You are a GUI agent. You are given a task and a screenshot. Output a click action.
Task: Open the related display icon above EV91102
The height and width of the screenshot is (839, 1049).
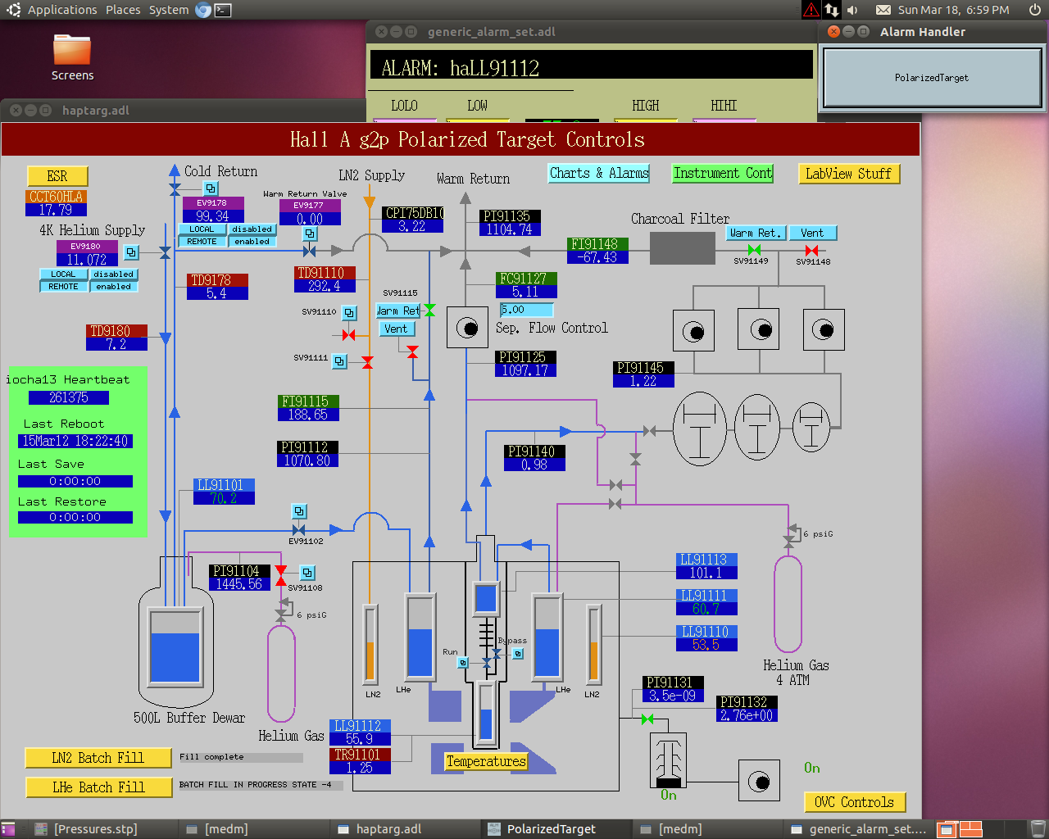299,511
